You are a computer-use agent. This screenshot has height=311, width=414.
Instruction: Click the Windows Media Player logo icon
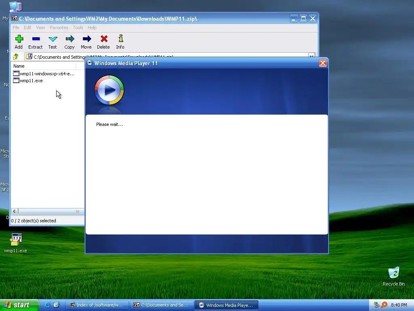point(109,90)
